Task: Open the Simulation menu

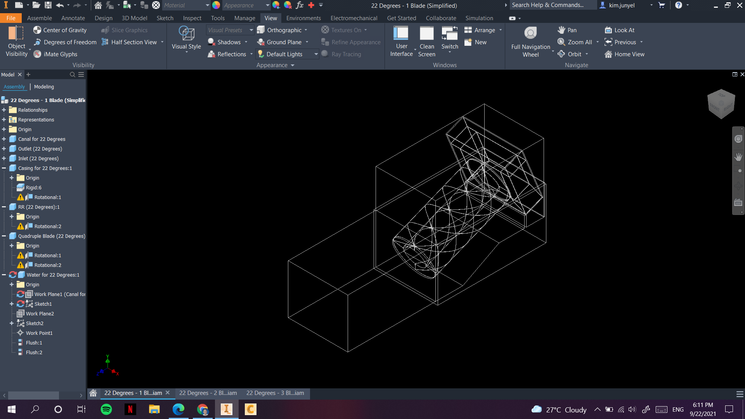Action: coord(479,18)
